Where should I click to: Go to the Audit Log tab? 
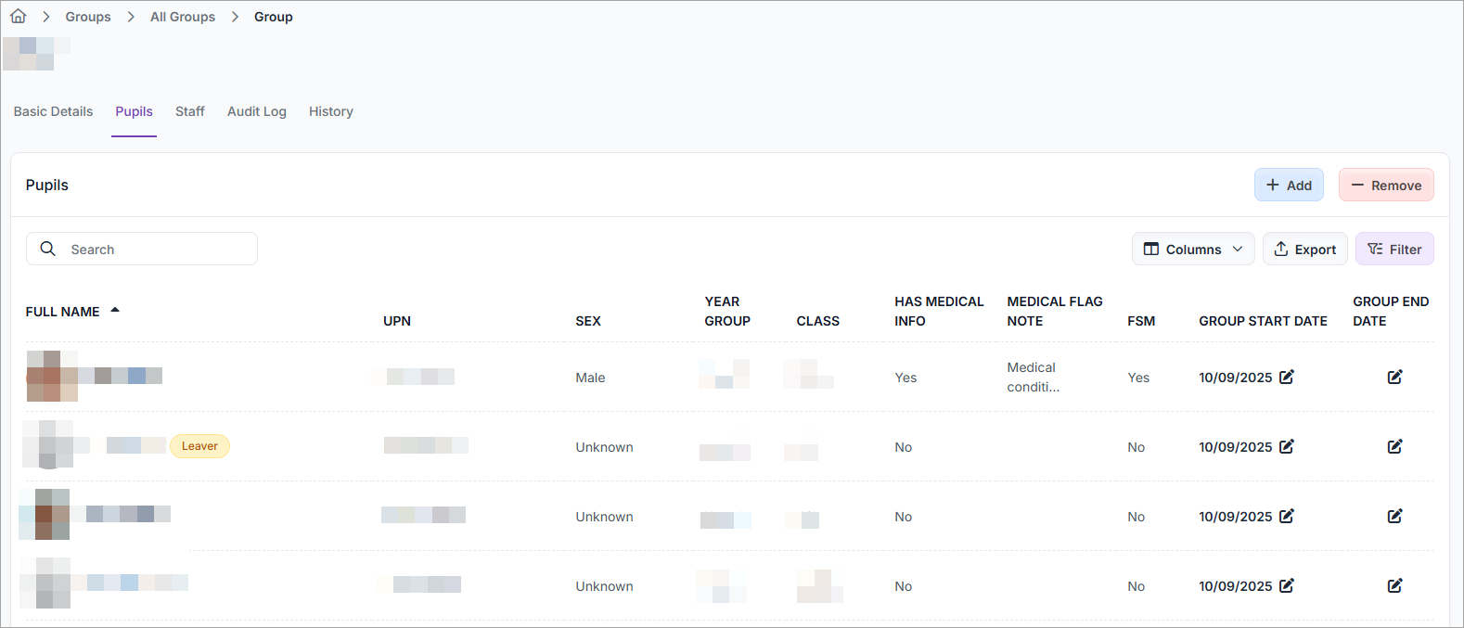256,111
